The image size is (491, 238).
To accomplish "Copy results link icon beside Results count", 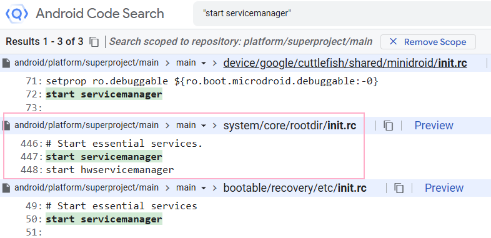I will tap(94, 42).
